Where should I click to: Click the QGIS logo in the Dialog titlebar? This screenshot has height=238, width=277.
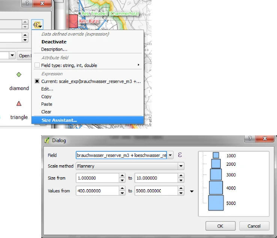pyautogui.click(x=47, y=140)
